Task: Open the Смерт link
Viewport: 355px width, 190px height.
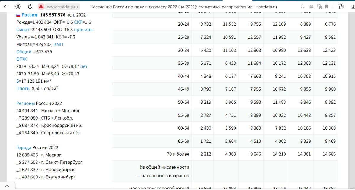Action: [x=23, y=30]
